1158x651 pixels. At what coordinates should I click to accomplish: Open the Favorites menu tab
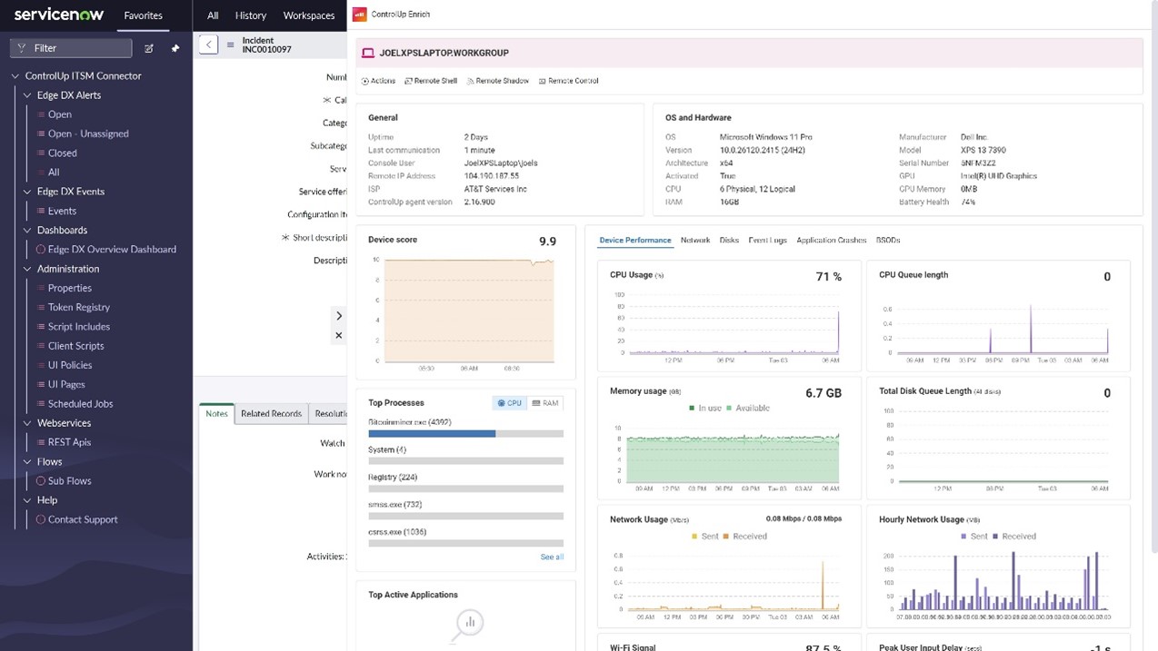coord(144,15)
